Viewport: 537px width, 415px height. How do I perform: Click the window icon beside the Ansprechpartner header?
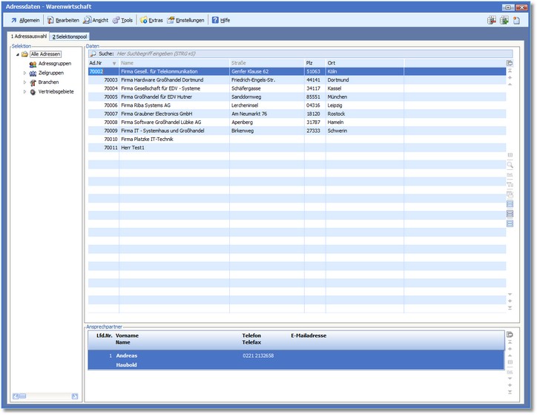tap(510, 335)
